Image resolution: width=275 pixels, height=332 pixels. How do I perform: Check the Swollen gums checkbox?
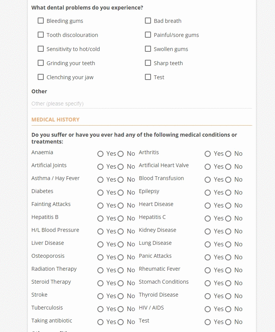click(148, 49)
